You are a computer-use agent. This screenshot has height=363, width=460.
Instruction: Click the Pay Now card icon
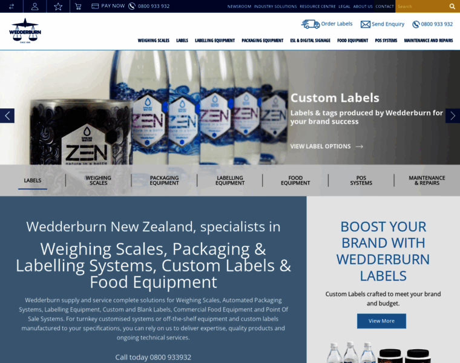[95, 6]
